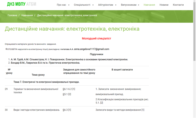Click the email anna.angelova1117@gmail.com
196x118 pixels.
92,49
